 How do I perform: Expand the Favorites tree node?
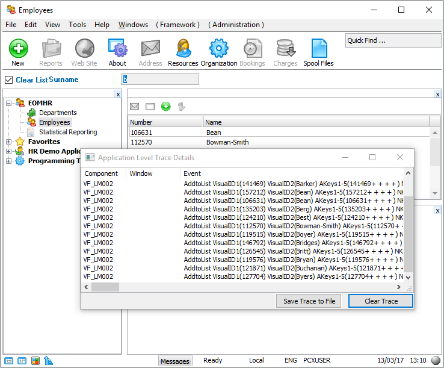coord(9,142)
